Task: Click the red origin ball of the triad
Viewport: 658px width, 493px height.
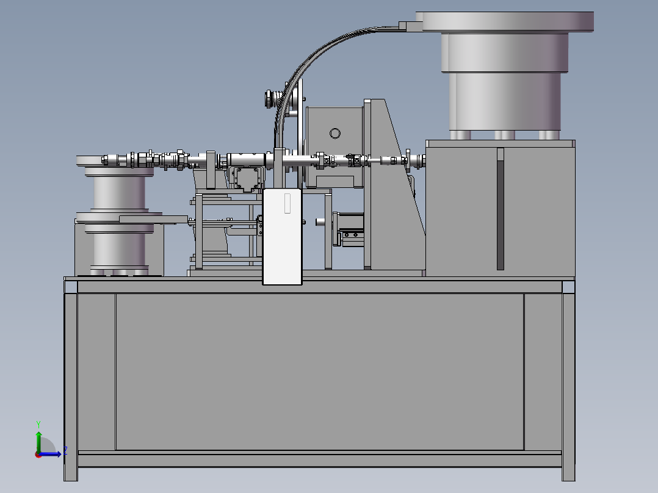Action: click(38, 455)
